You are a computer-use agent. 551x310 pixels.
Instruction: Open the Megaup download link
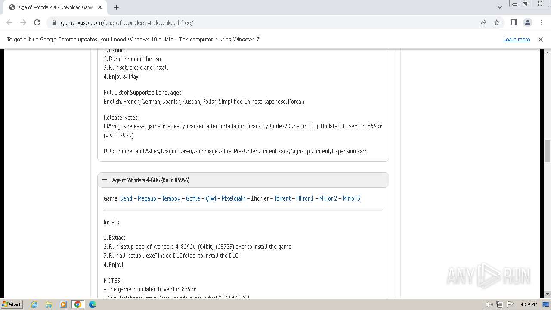(147, 198)
